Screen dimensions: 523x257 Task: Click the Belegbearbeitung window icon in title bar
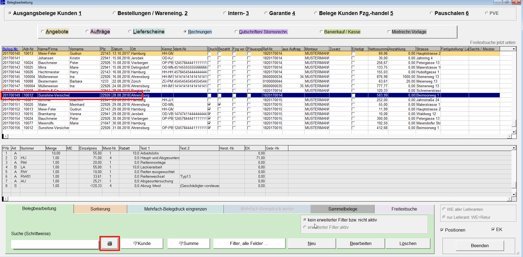[3, 2]
